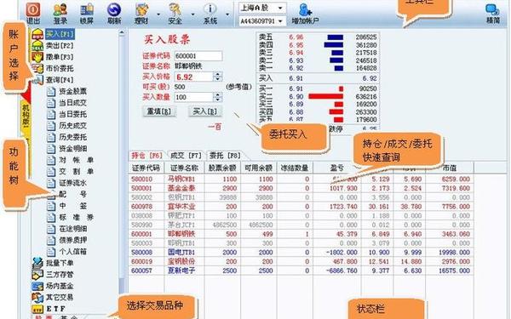This screenshot has height=319, width=511.
Task: Open the 资金股票 document icon
Action: pos(51,92)
